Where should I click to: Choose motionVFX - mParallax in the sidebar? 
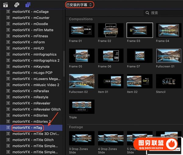[30, 91]
